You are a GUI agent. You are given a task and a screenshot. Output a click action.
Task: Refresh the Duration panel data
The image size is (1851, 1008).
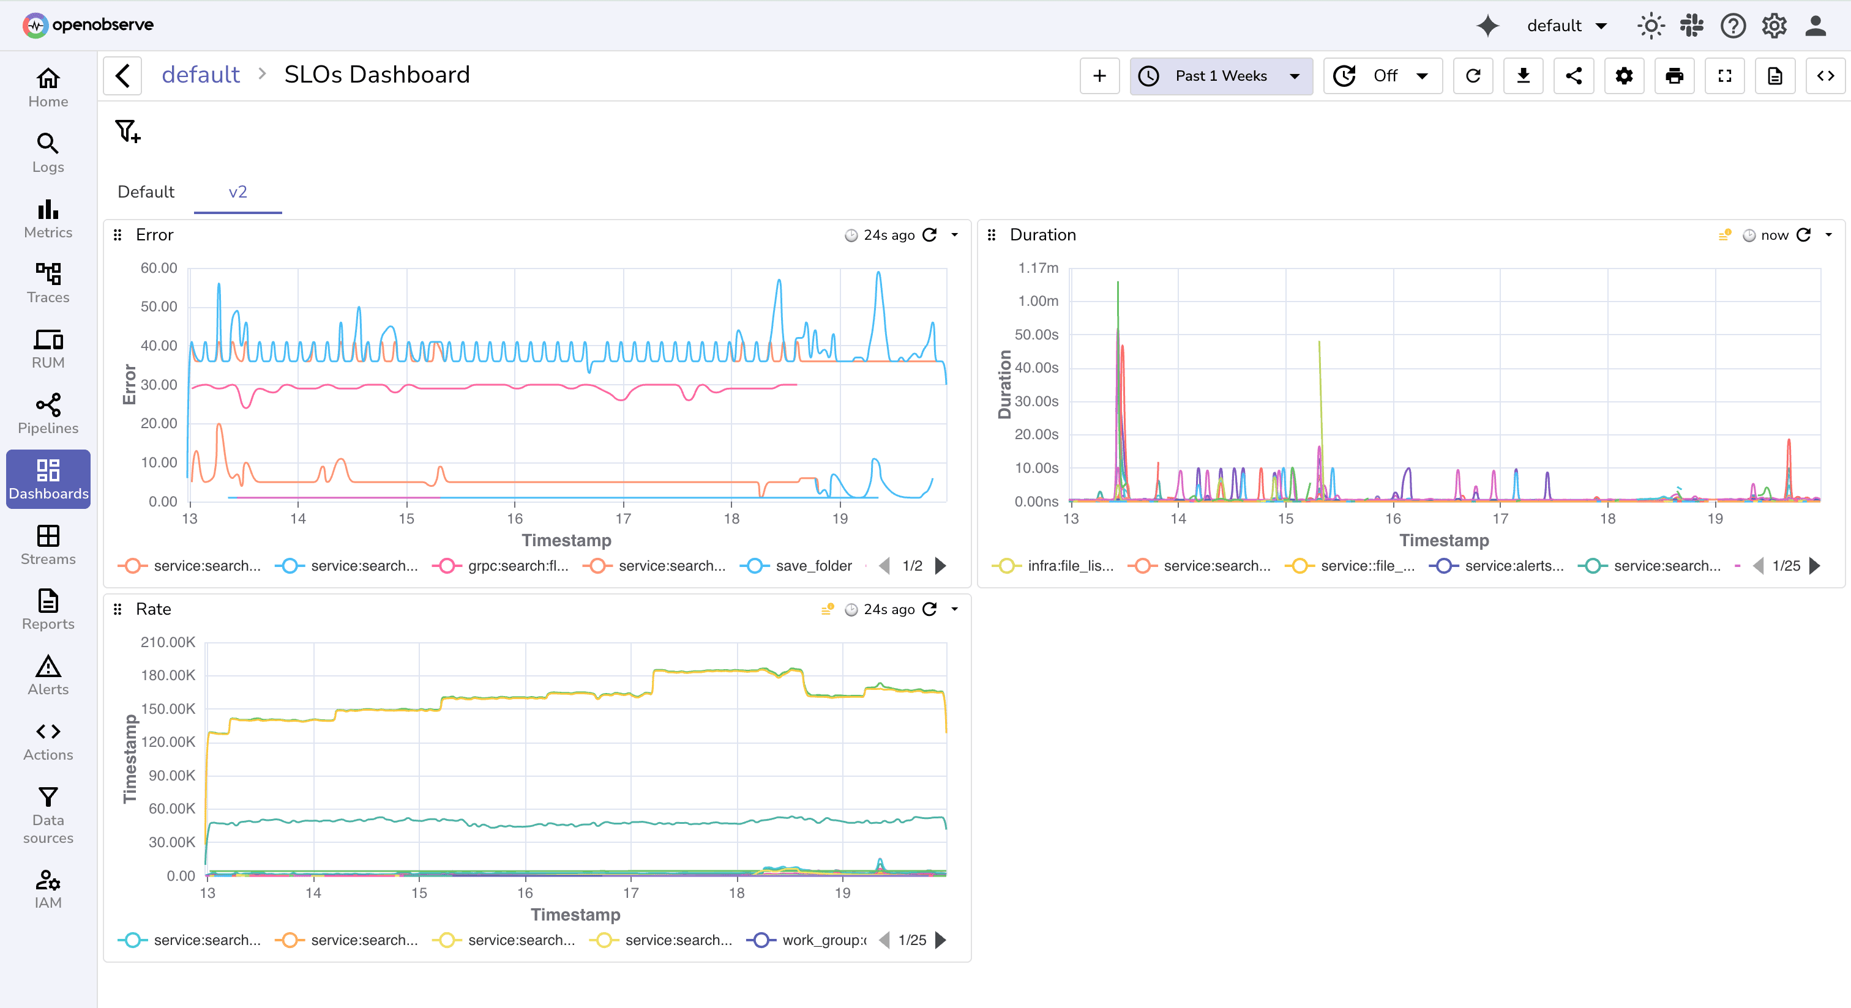pos(1804,235)
